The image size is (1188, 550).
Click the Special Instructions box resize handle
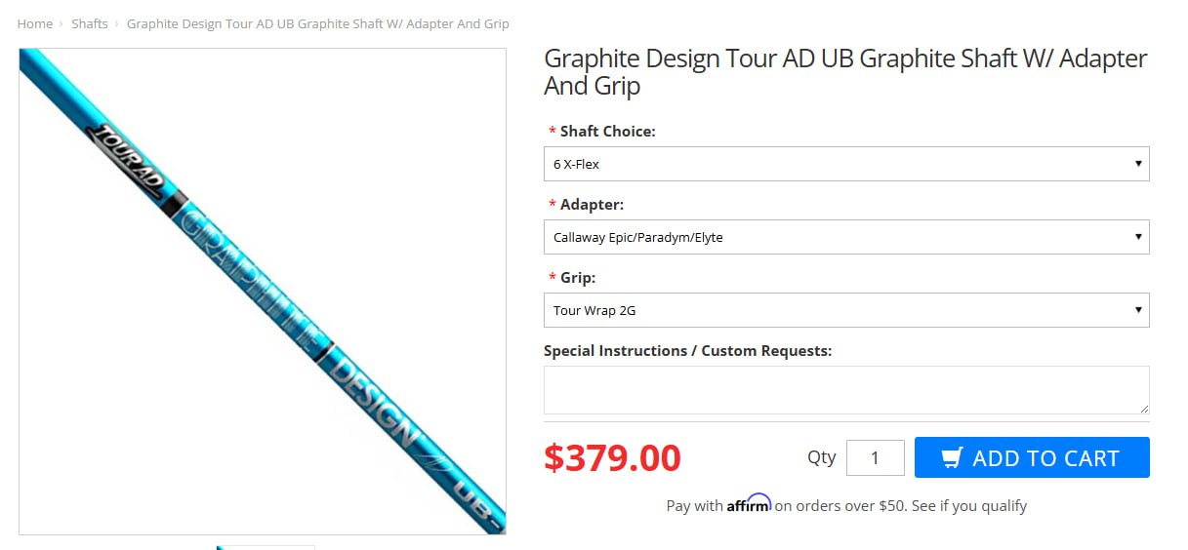[1143, 408]
